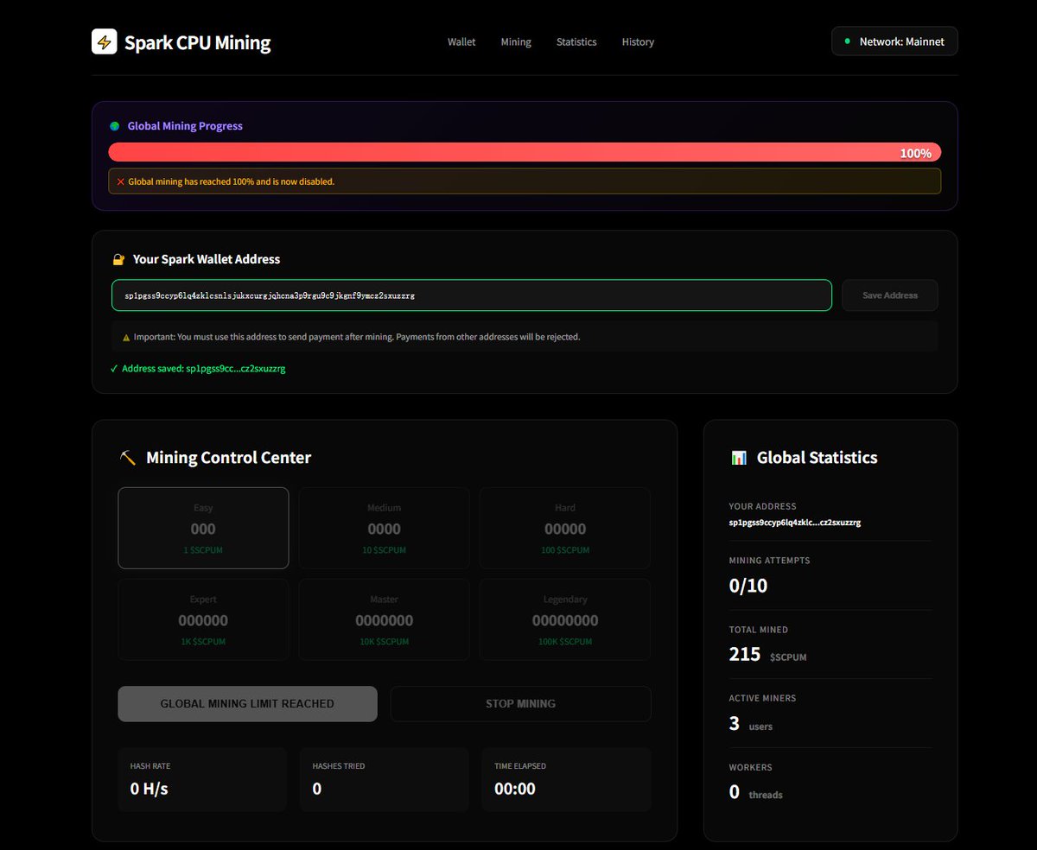Click the Important payment address notice
The height and width of the screenshot is (850, 1037).
pyautogui.click(x=525, y=337)
